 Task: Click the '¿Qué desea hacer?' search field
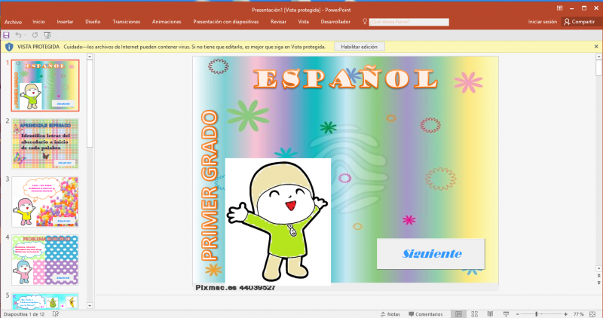tap(409, 22)
